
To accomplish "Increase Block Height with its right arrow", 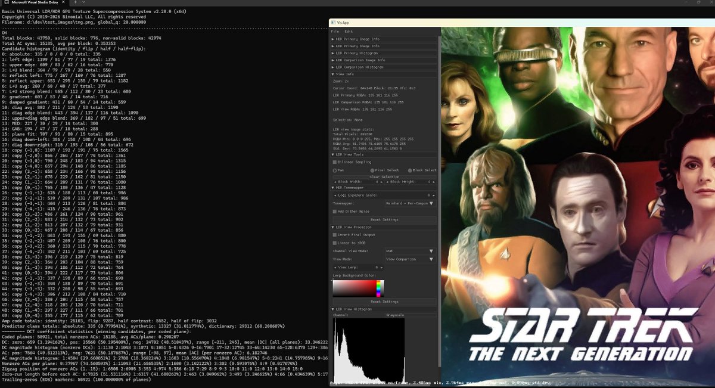I will click(434, 181).
